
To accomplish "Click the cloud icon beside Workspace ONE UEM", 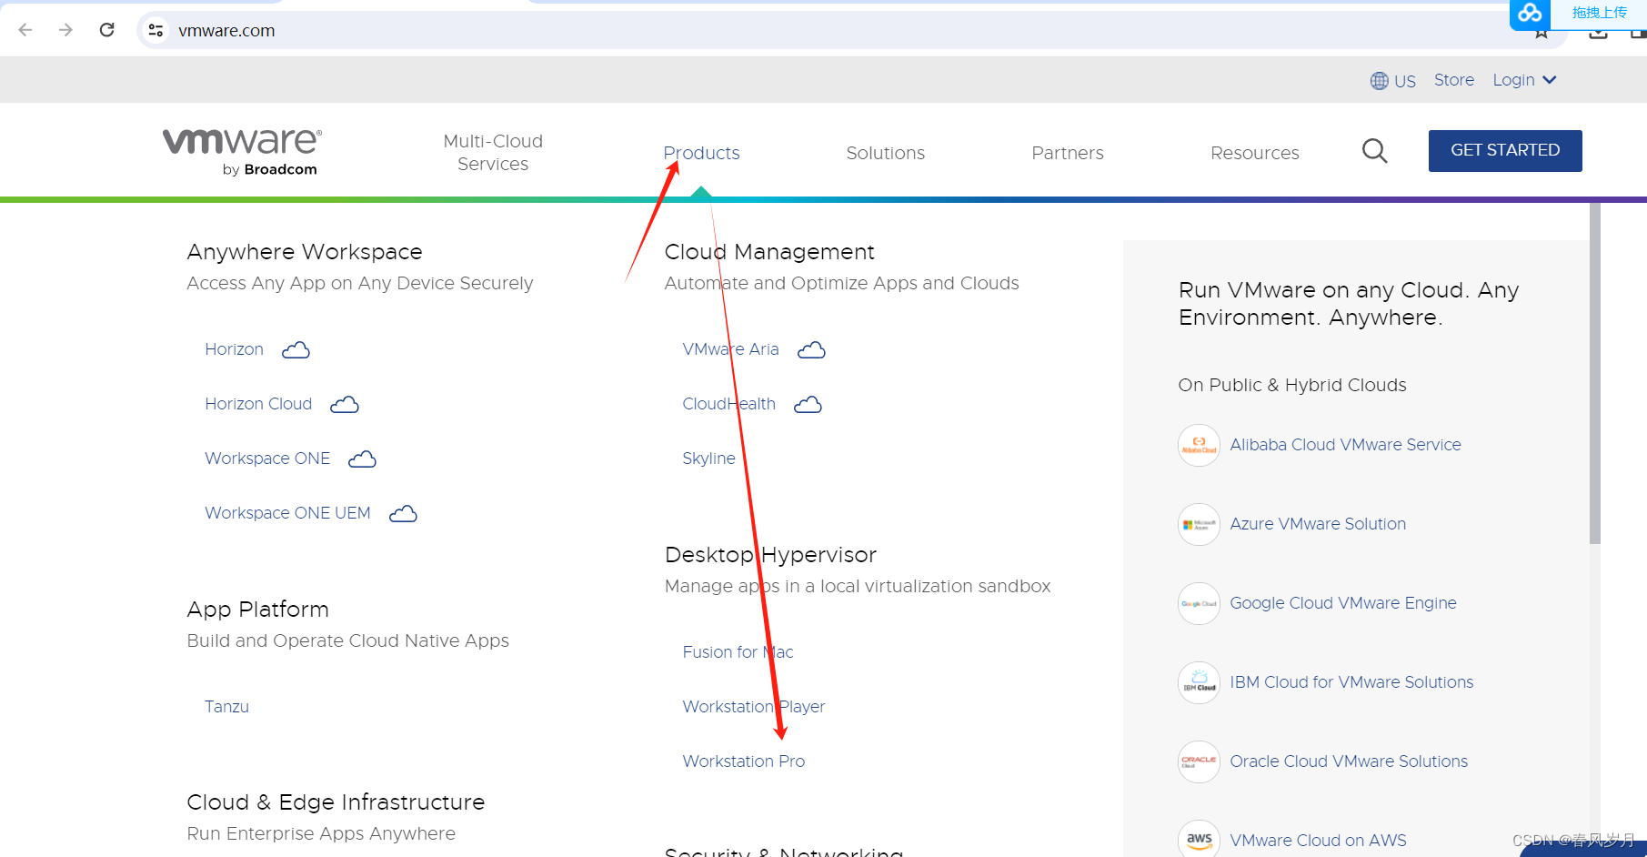I will pos(403,514).
